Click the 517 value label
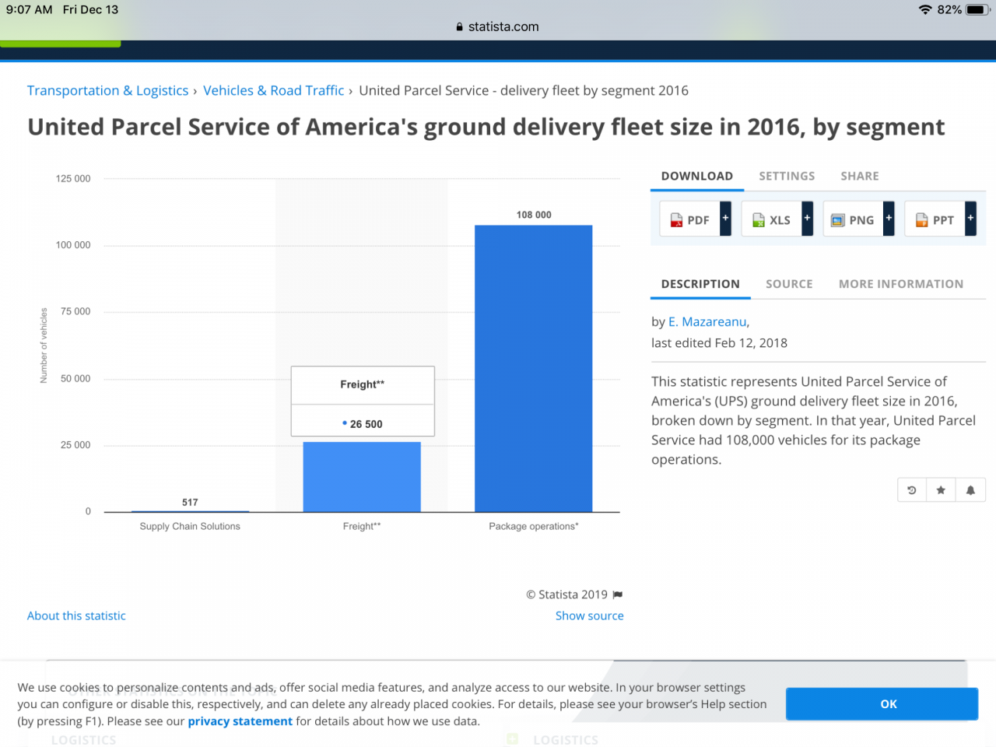Screen dimensions: 996x747 click(x=190, y=503)
